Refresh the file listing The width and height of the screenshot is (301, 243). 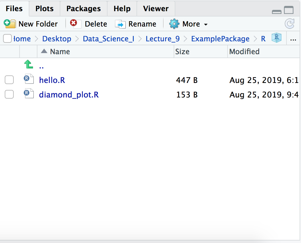pos(290,24)
